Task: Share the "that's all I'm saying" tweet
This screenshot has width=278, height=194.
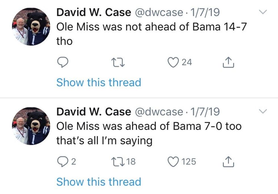Action: coord(228,161)
